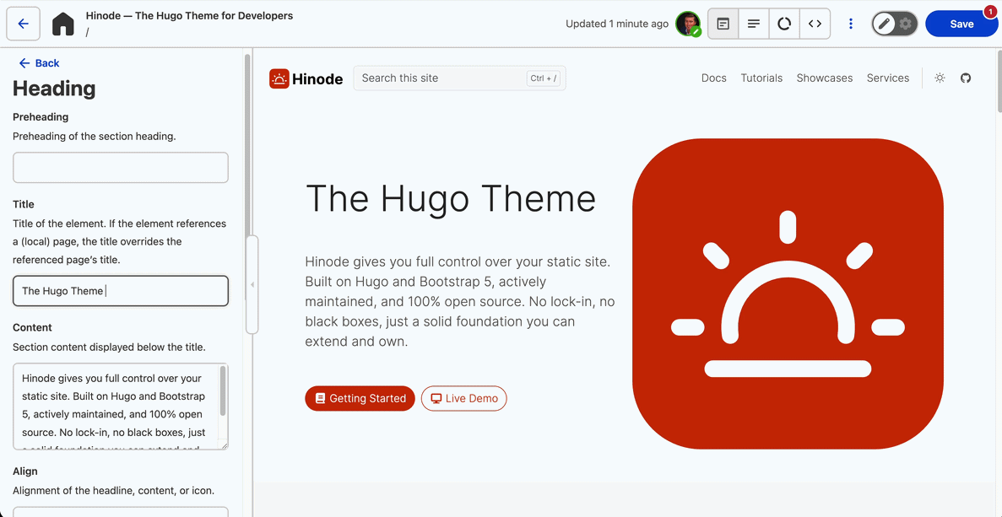Switch to the content editor lines icon
Viewport: 1002px width, 517px height.
754,24
